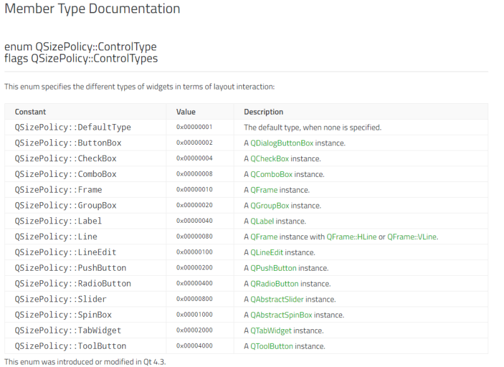The image size is (504, 367).
Task: Open QFrame link in the Frame row
Action: [x=264, y=190]
